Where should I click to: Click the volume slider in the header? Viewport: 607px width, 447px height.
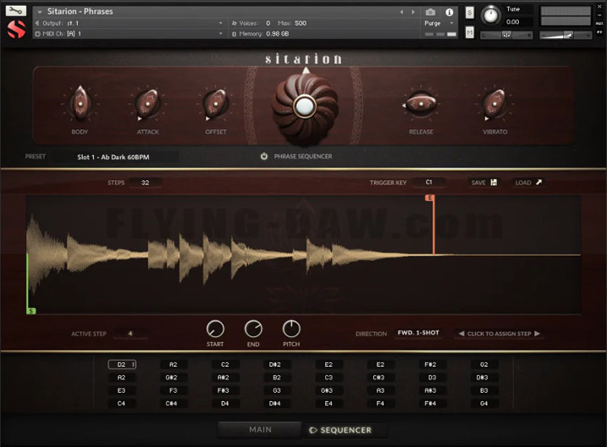coord(565,36)
